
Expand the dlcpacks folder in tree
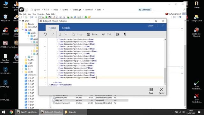23,24
